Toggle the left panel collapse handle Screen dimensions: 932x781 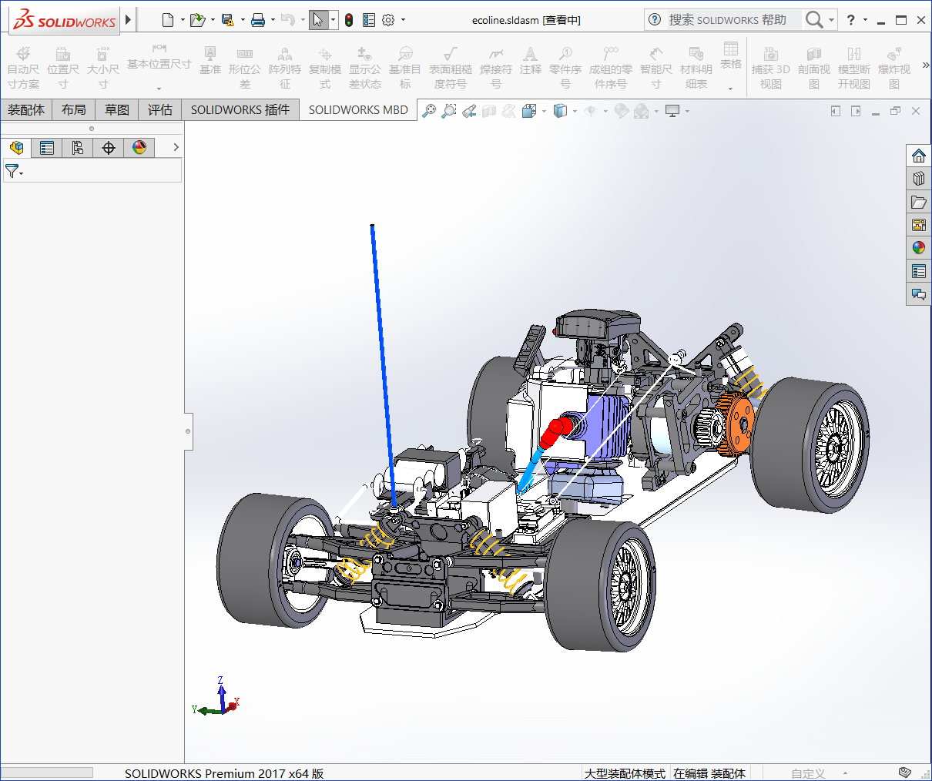coord(188,431)
